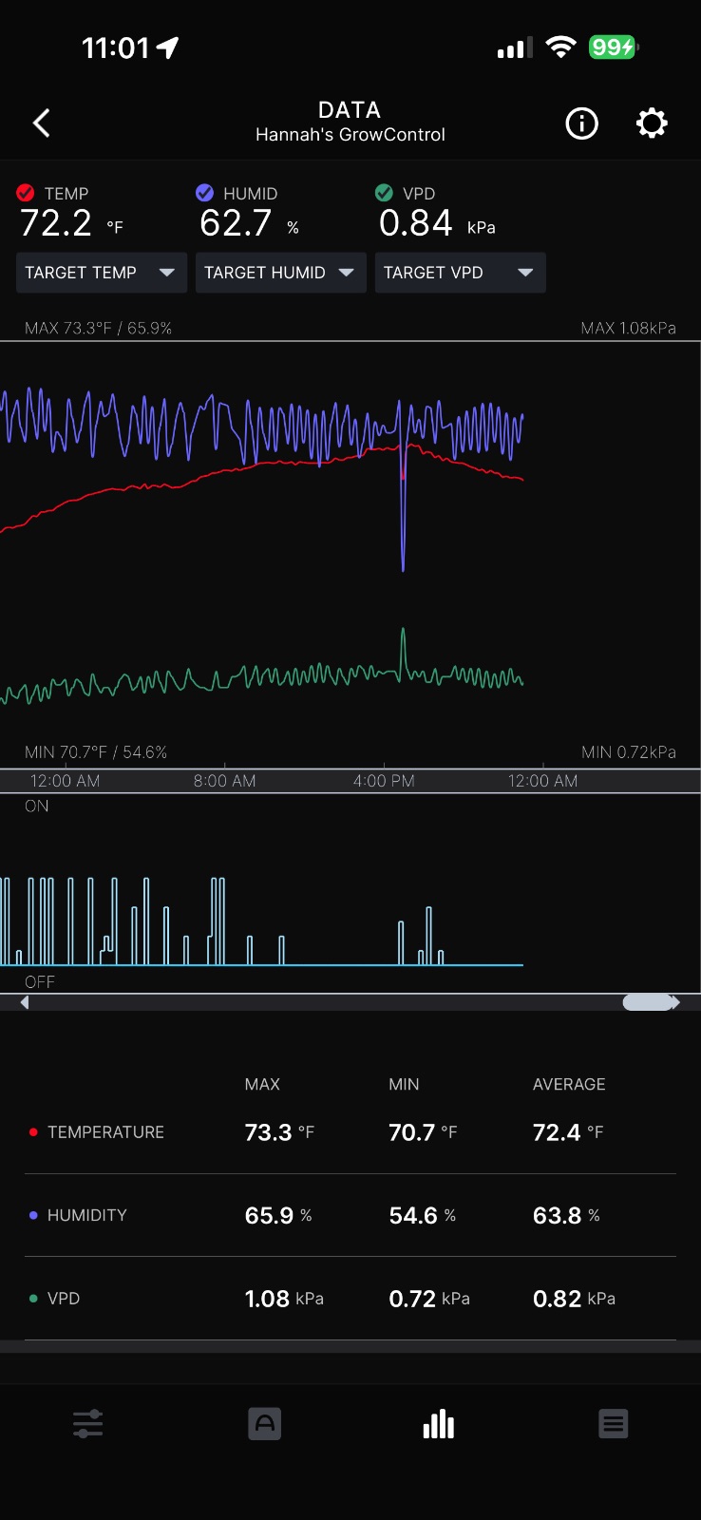Image resolution: width=701 pixels, height=1520 pixels.
Task: Toggle the green VPD checkbox
Action: point(384,193)
